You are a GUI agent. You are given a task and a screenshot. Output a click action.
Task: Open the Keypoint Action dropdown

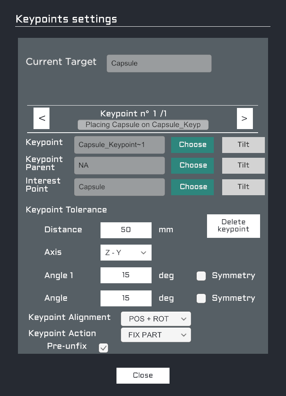tap(156, 335)
